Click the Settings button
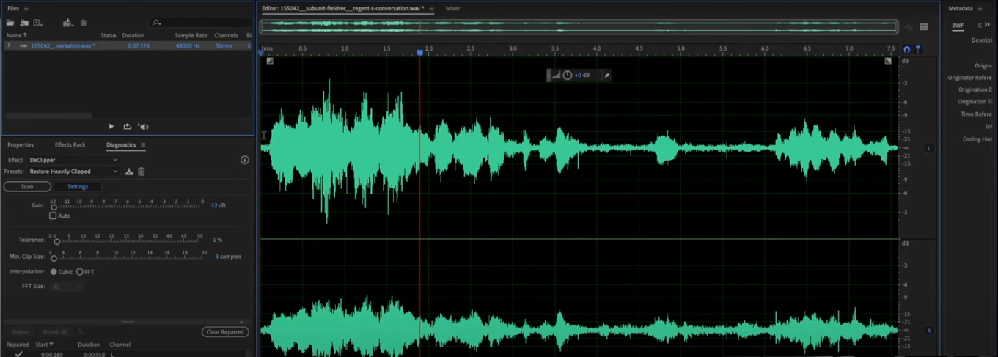 coord(78,187)
